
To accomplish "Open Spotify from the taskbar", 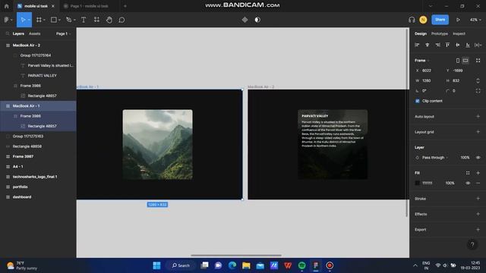I will tap(302, 265).
